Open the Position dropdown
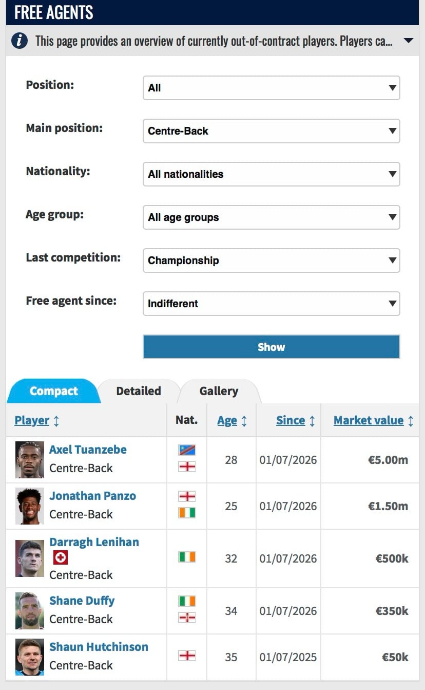The height and width of the screenshot is (690, 425). click(271, 88)
